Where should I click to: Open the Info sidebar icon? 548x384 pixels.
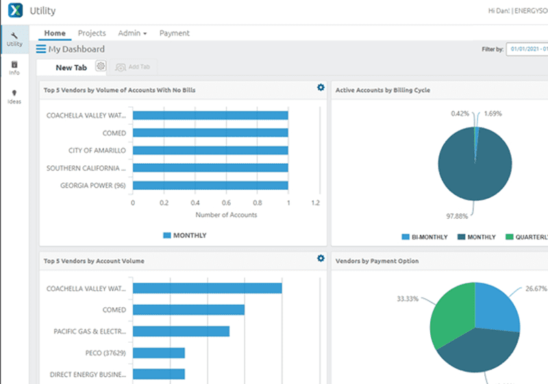pyautogui.click(x=14, y=68)
